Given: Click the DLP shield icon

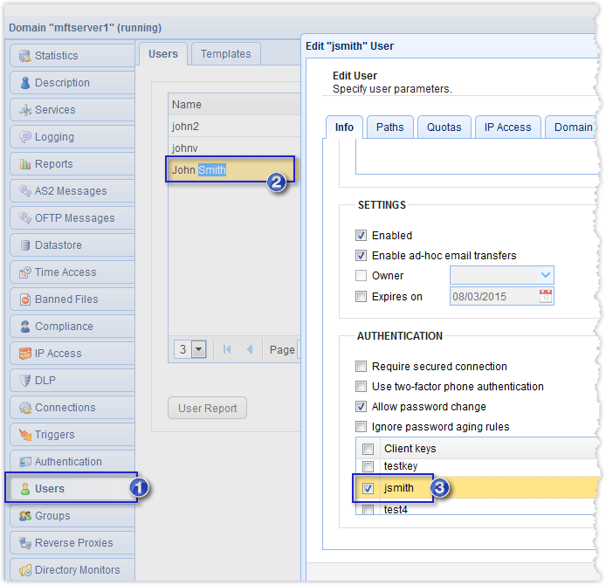Looking at the screenshot, I should coord(24,381).
